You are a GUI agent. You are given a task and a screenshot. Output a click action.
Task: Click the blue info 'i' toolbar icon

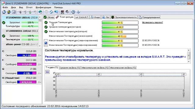pyautogui.click(x=78, y=12)
